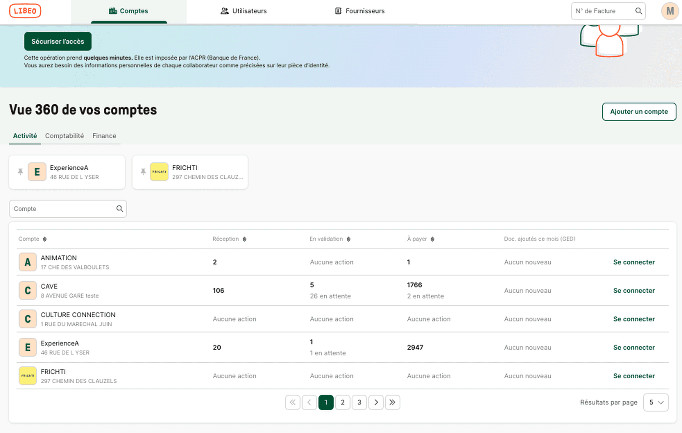Viewport: 682px width, 433px height.
Task: Toggle pin on FRICHTI card
Action: [143, 172]
